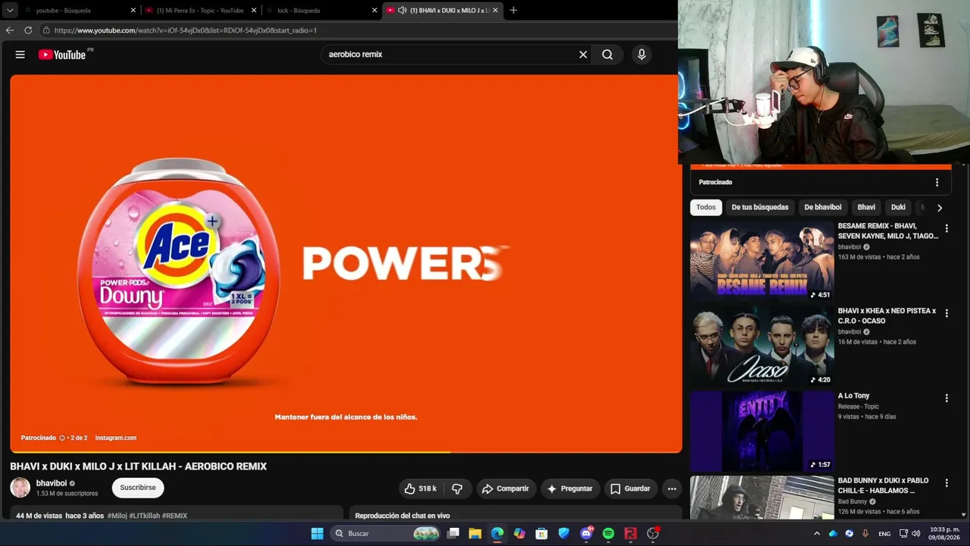Open more actions menu below video

coord(671,488)
